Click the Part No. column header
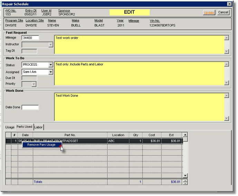 coord(70,135)
